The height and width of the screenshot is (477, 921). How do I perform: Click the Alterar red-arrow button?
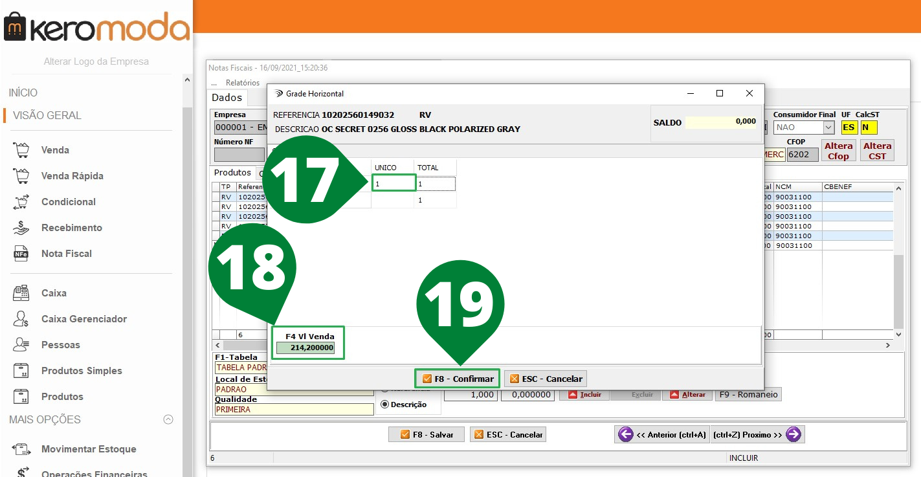coord(687,394)
